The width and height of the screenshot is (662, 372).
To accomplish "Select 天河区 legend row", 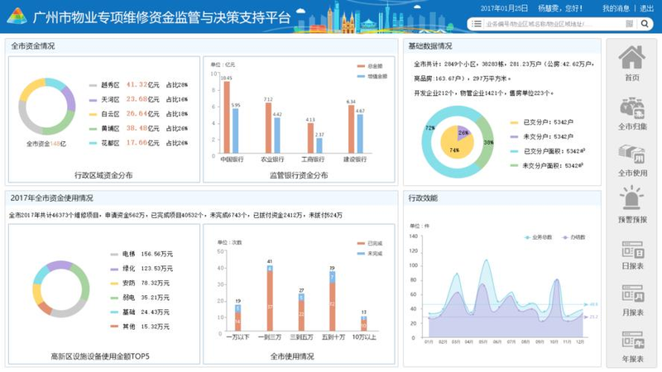I will [138, 99].
